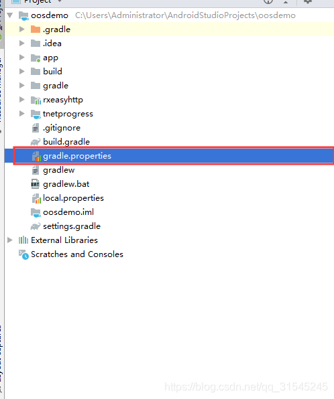Click the .idea folder icon
Viewport: 334px width, 399px height.
(x=36, y=44)
